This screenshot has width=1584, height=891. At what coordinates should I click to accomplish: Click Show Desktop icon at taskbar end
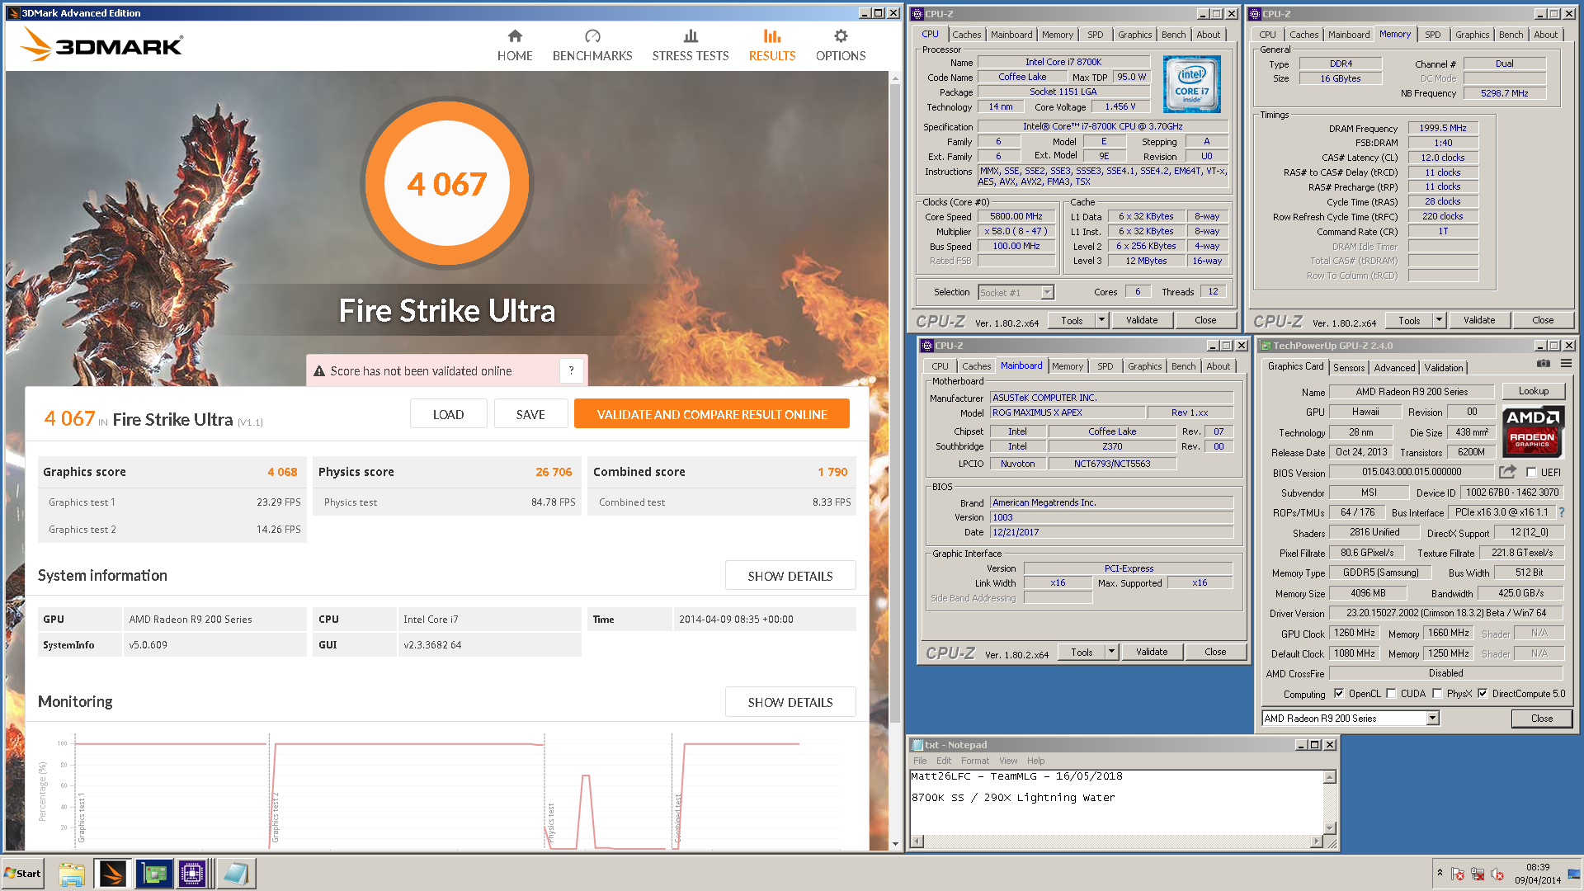coord(1575,874)
